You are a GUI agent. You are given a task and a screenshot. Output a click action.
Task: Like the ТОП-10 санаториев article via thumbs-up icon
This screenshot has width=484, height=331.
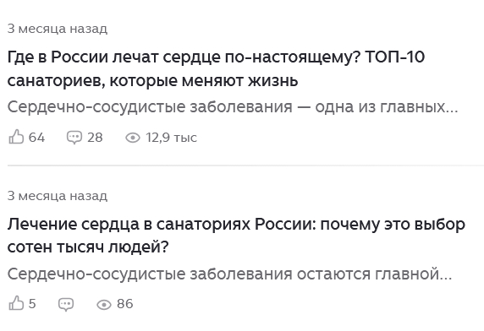[16, 137]
